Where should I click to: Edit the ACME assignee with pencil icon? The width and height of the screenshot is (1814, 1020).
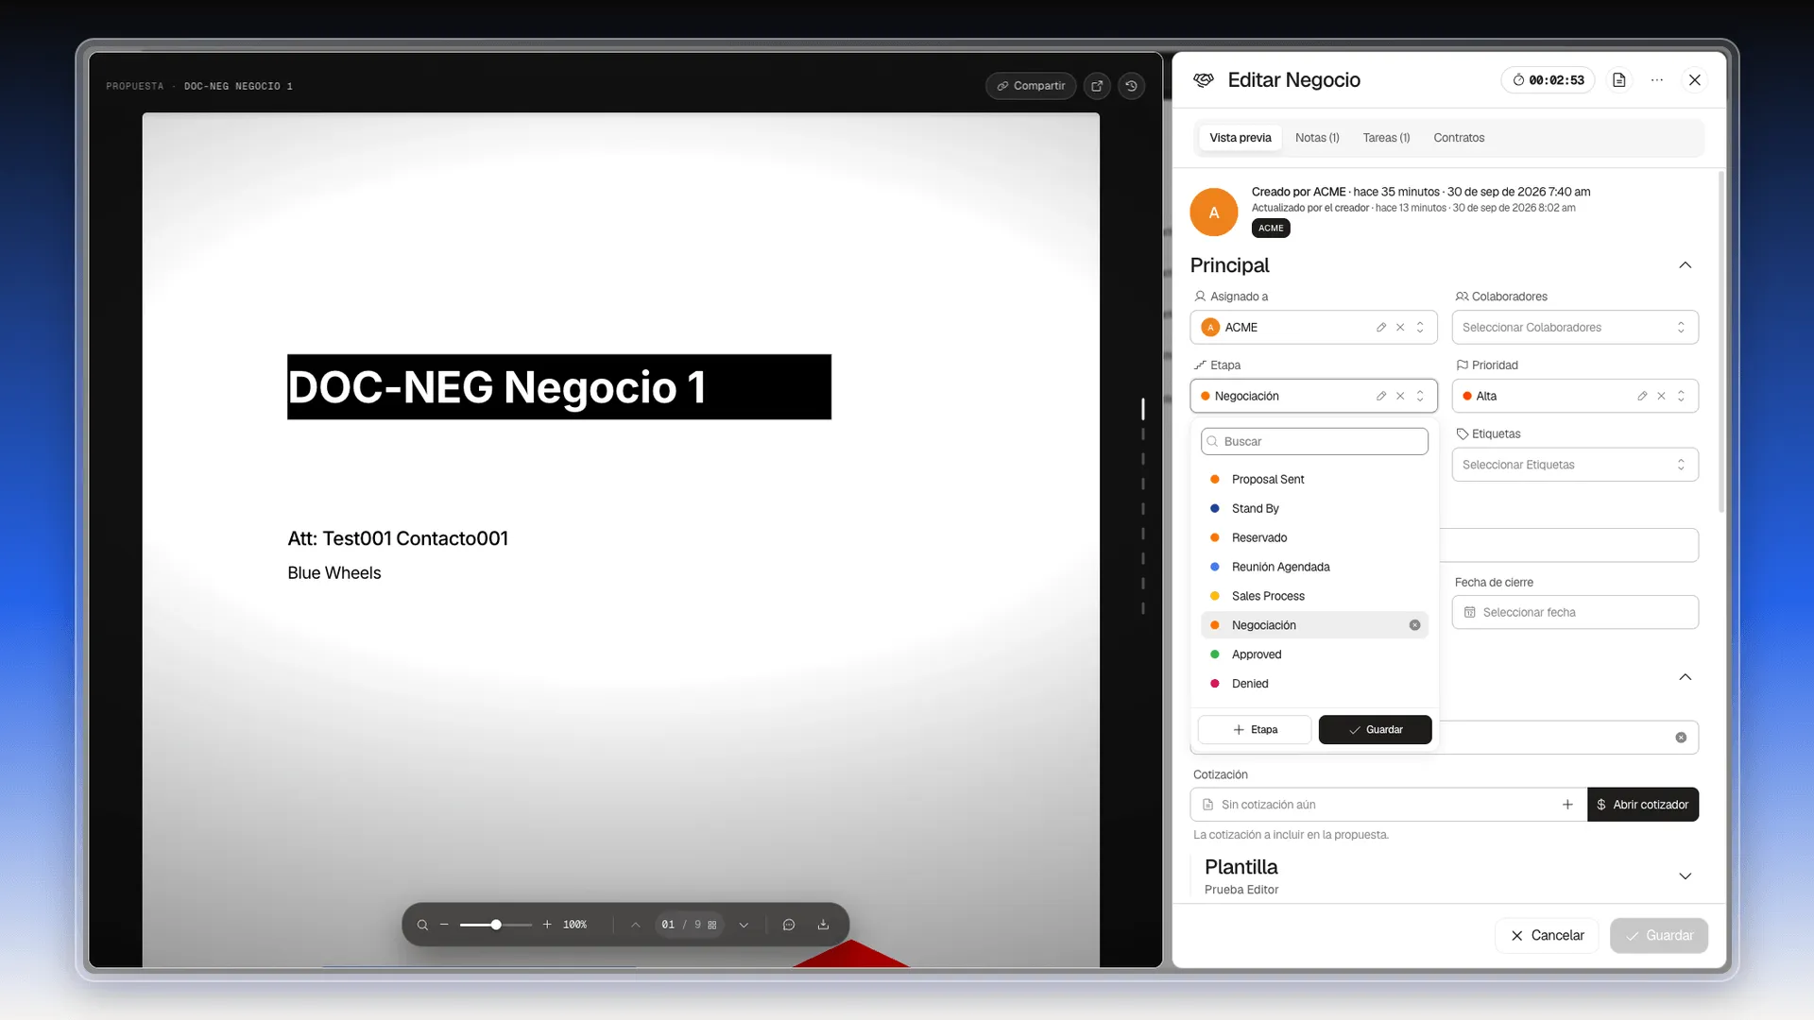(x=1381, y=328)
